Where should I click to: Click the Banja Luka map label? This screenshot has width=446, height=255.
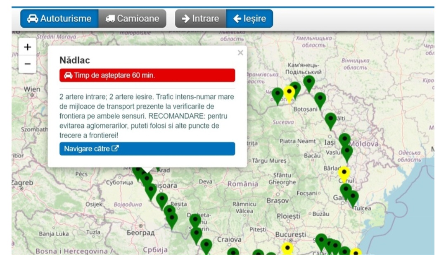pos(54,234)
